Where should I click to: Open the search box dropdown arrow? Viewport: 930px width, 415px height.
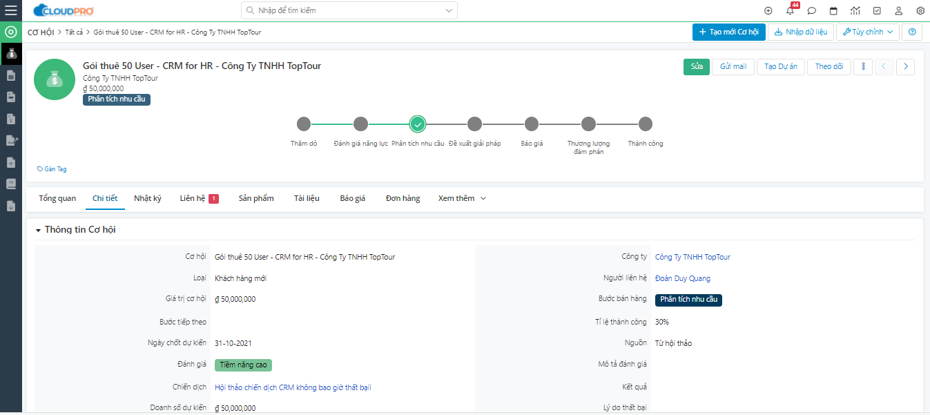tap(449, 10)
